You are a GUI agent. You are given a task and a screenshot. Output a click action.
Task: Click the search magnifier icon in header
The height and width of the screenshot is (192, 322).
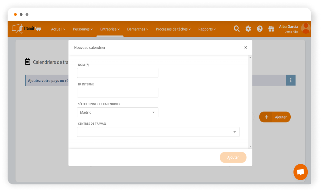pos(237,29)
